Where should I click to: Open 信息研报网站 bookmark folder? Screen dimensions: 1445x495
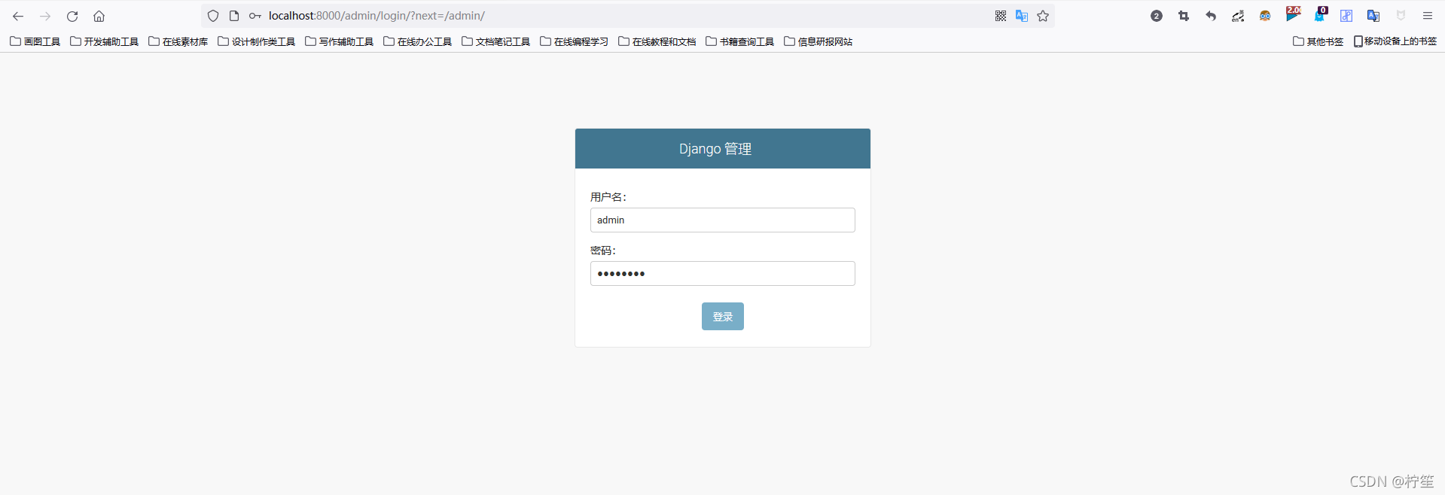[x=819, y=41]
